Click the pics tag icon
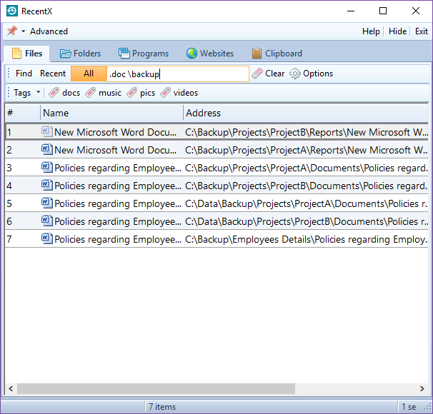Viewport: 433px width, 414px height. [131, 93]
